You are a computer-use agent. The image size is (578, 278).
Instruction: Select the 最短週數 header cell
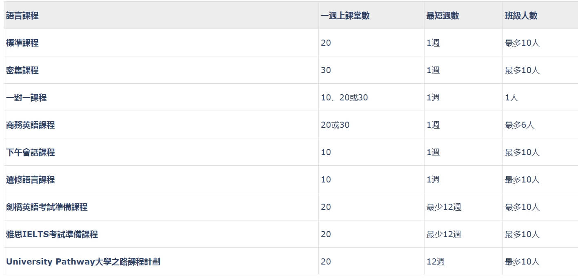(x=443, y=16)
